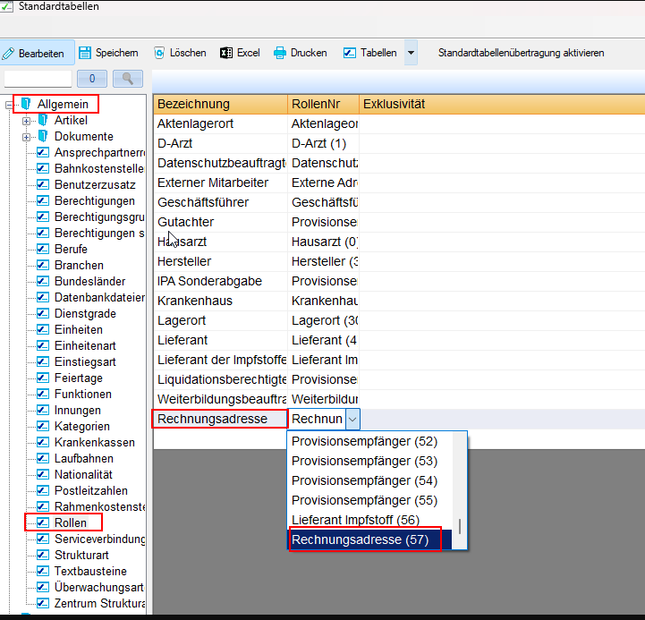Collapse the Allgemein tree node
645x620 pixels.
[x=9, y=106]
